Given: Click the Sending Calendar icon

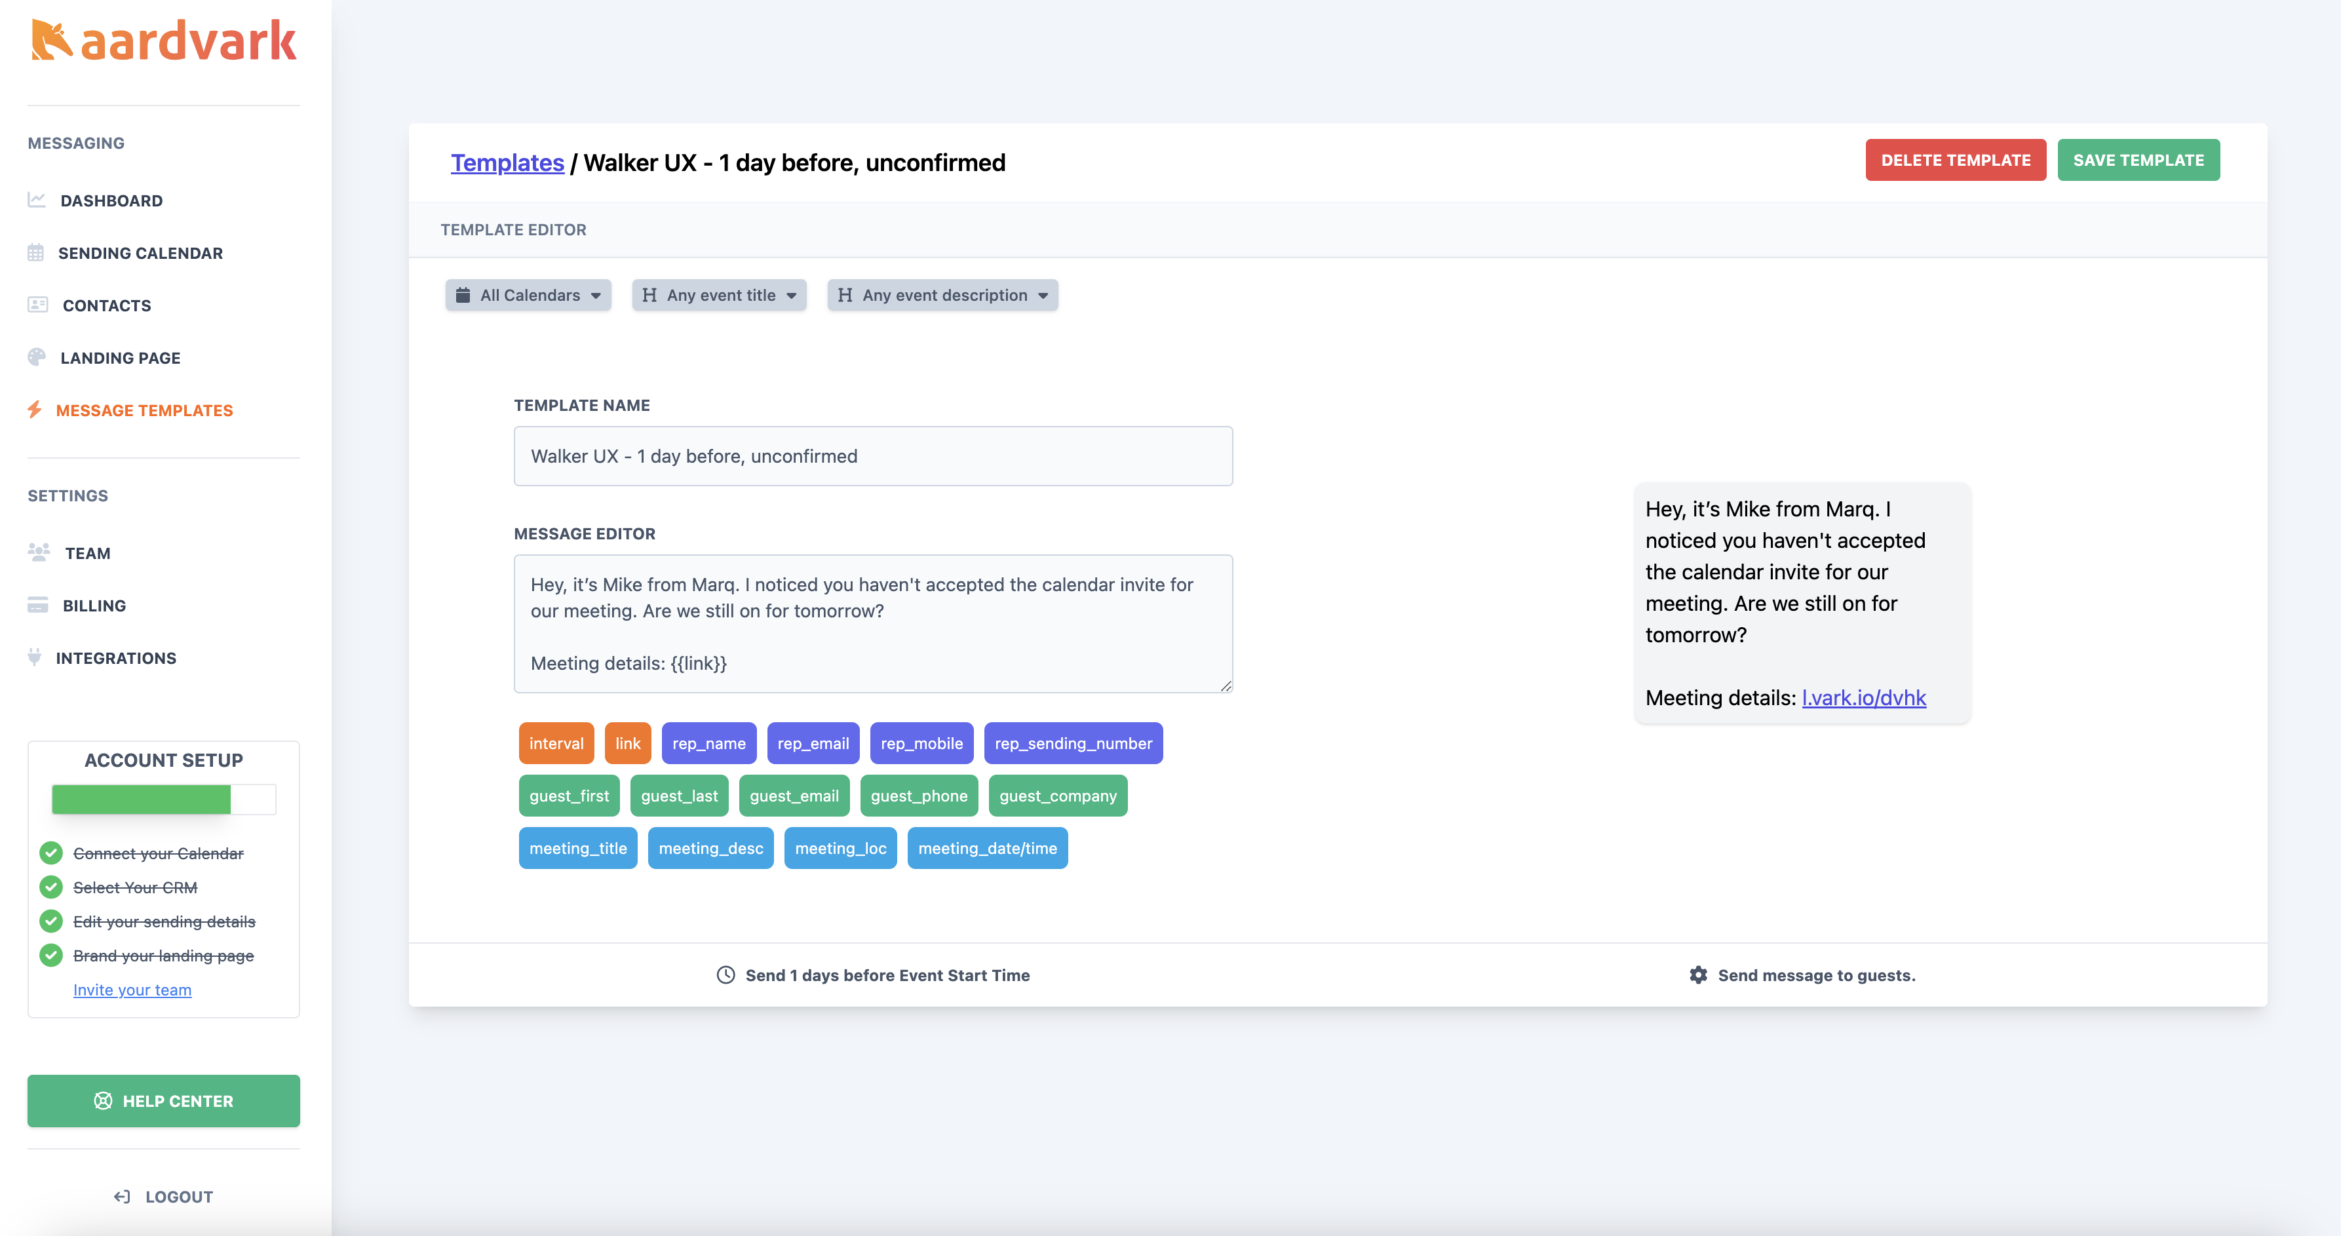Looking at the screenshot, I should click(x=35, y=253).
